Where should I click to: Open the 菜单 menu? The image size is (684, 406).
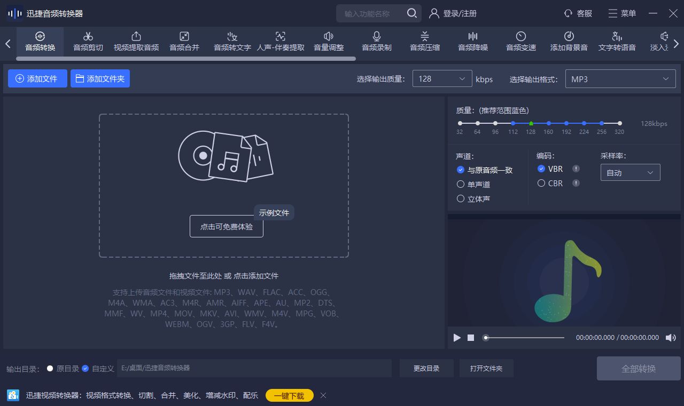[x=621, y=13]
